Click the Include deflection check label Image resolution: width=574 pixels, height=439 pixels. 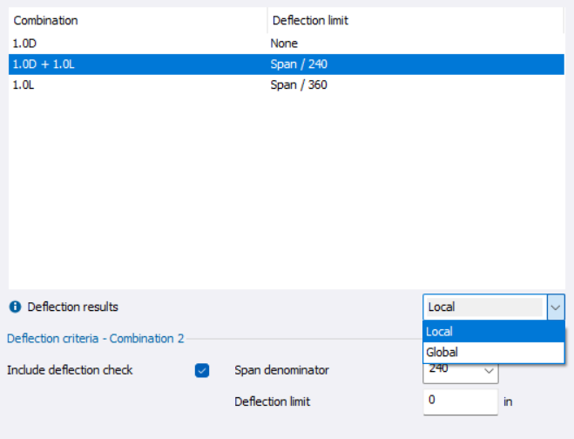pos(70,370)
